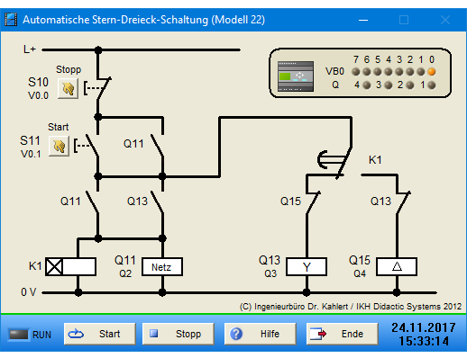Click the Q11 Netz contactor coil
The width and height of the screenshot is (467, 358).
pos(162,266)
